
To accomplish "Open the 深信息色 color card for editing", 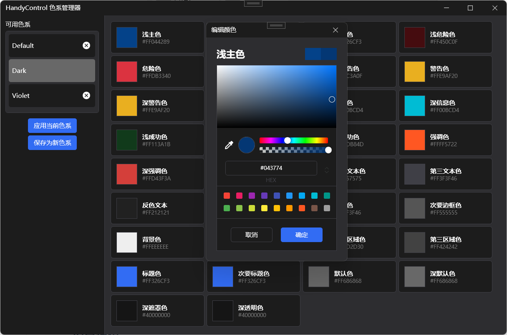I will click(445, 105).
